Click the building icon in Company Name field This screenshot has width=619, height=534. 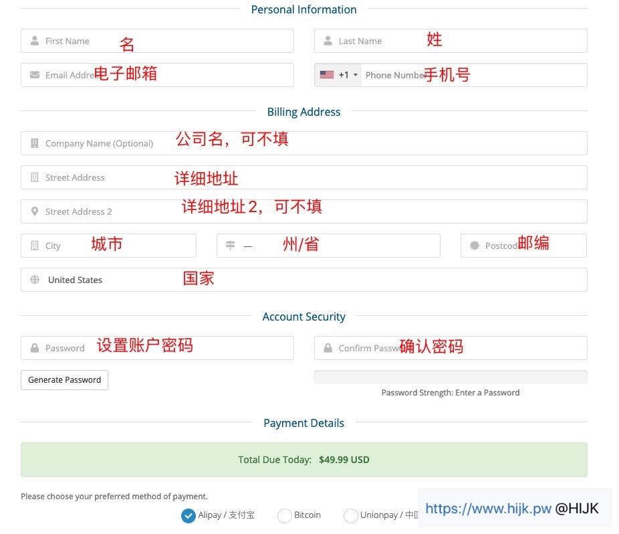click(34, 143)
